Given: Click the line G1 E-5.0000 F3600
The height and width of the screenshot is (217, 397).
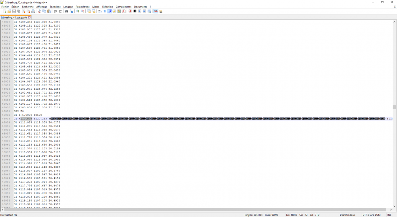Looking at the screenshot, I should pos(28,115).
